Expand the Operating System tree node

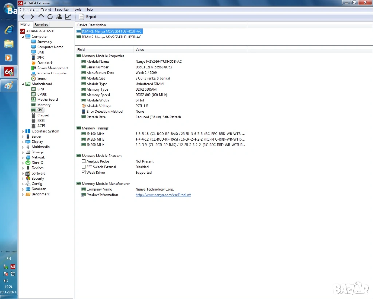tap(23, 131)
